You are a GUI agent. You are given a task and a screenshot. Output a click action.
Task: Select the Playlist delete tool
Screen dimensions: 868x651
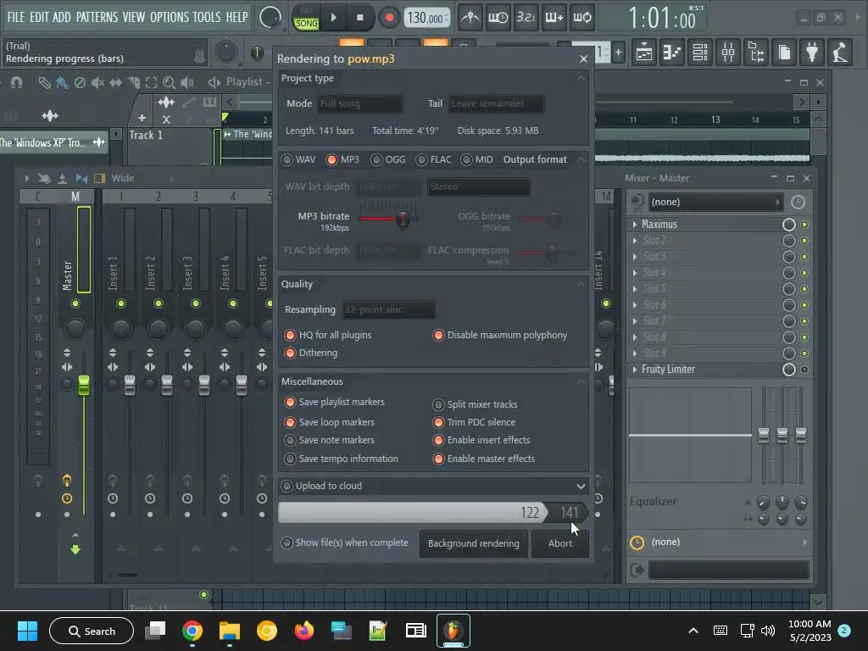(80, 82)
